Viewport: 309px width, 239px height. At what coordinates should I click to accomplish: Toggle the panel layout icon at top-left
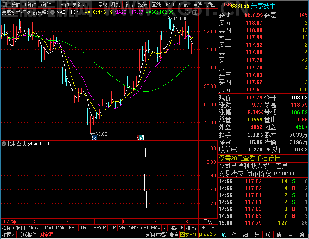[5, 4]
